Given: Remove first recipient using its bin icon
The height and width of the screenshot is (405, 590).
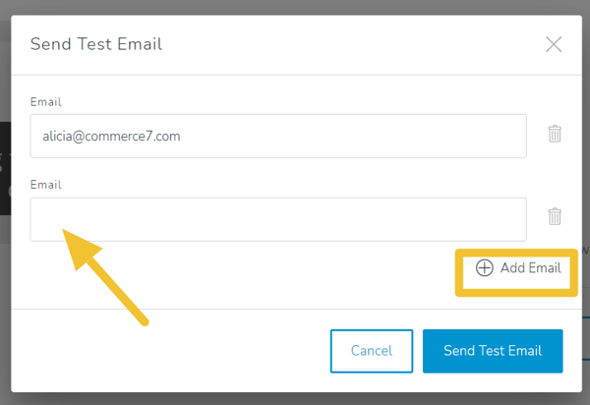Looking at the screenshot, I should [x=555, y=135].
